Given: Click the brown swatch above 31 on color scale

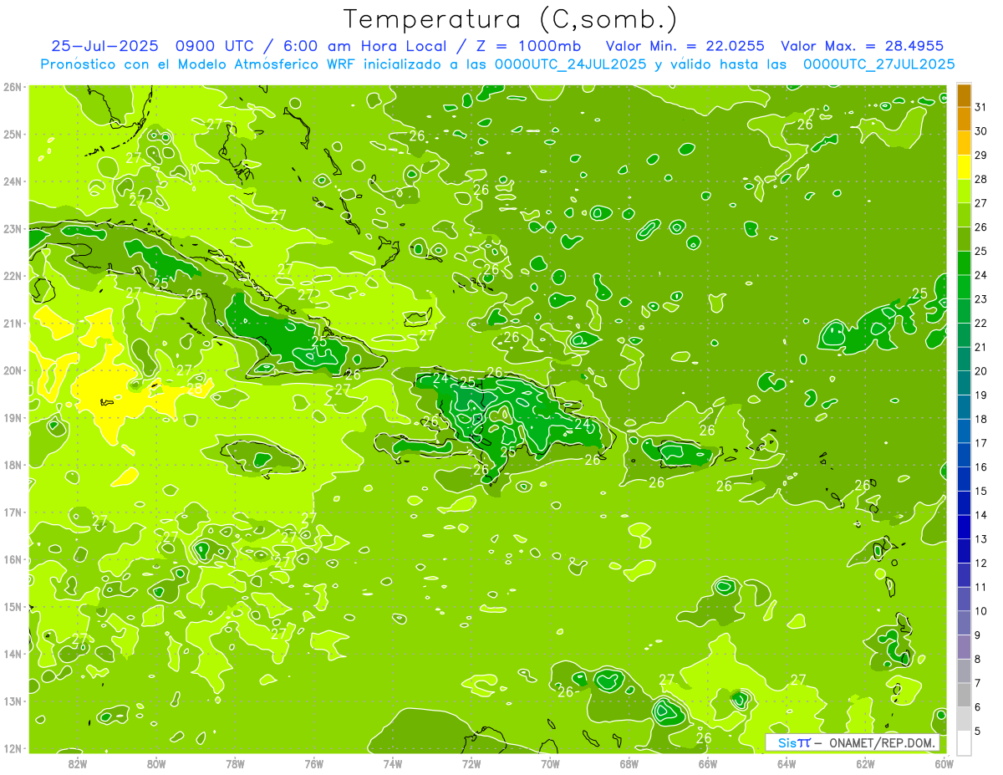Looking at the screenshot, I should pyautogui.click(x=964, y=95).
